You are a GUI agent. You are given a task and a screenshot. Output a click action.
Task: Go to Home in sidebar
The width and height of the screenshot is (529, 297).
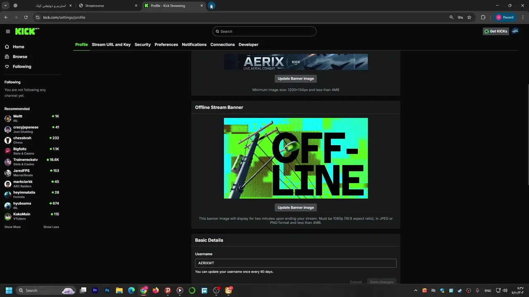pos(19,47)
